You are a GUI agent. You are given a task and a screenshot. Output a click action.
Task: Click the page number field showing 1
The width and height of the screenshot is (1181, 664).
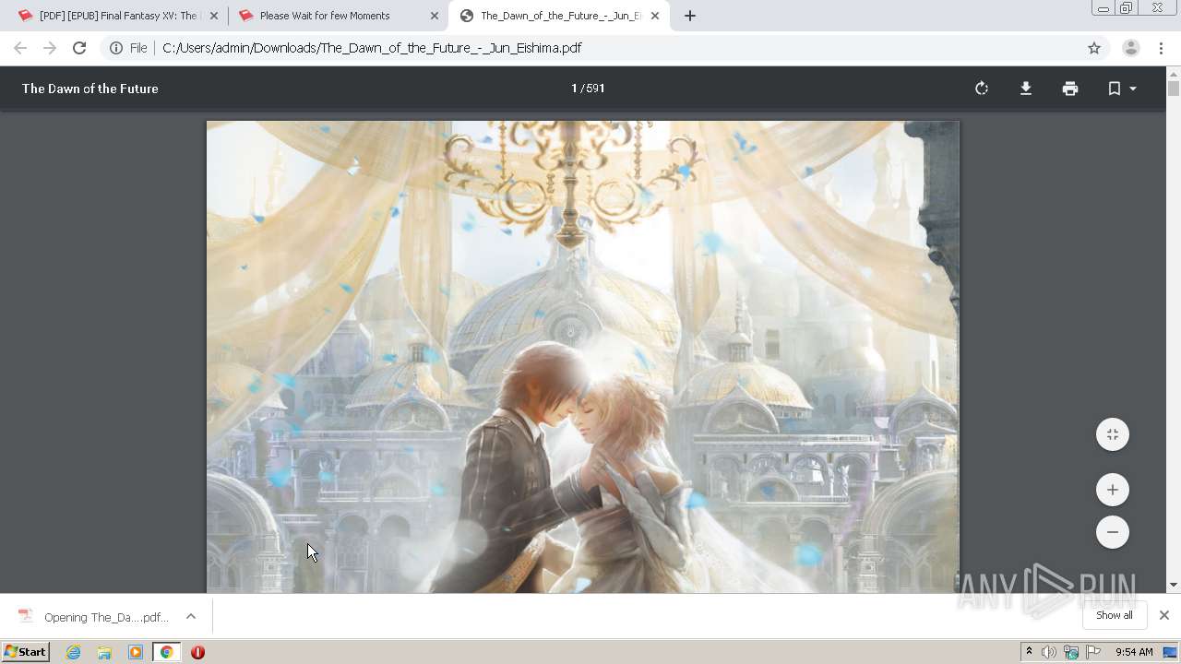click(x=574, y=89)
